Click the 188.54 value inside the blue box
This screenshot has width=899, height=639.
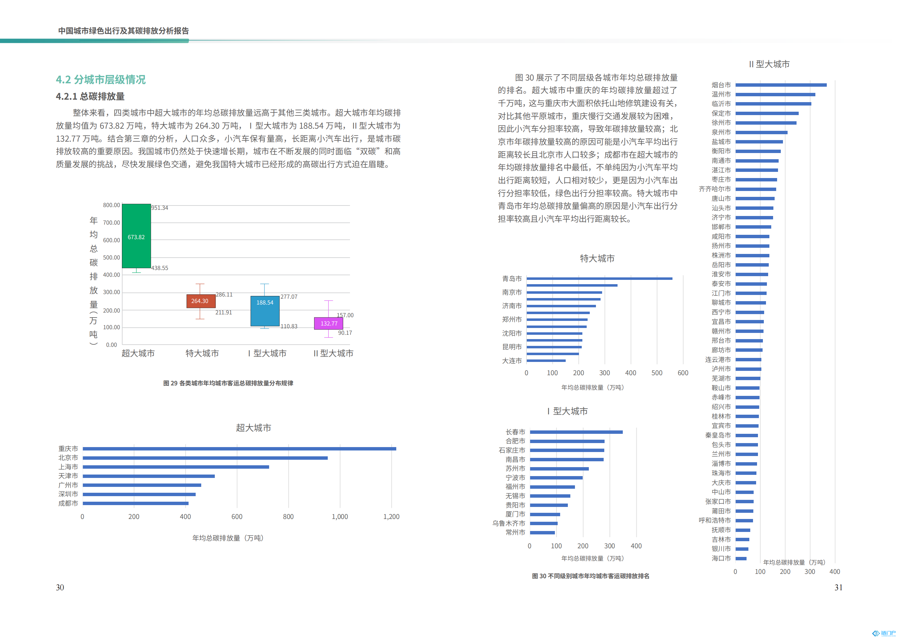point(265,303)
